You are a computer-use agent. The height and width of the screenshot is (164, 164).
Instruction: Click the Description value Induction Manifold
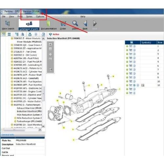coord(26,144)
